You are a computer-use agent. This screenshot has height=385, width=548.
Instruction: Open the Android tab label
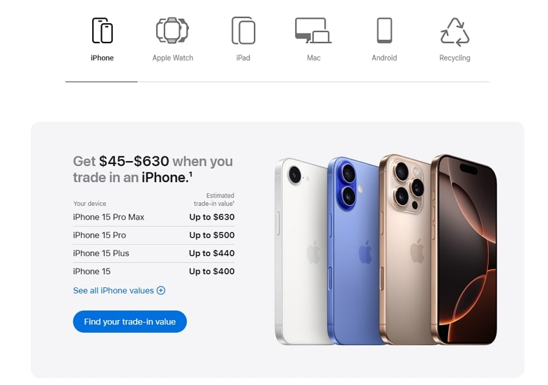(384, 58)
